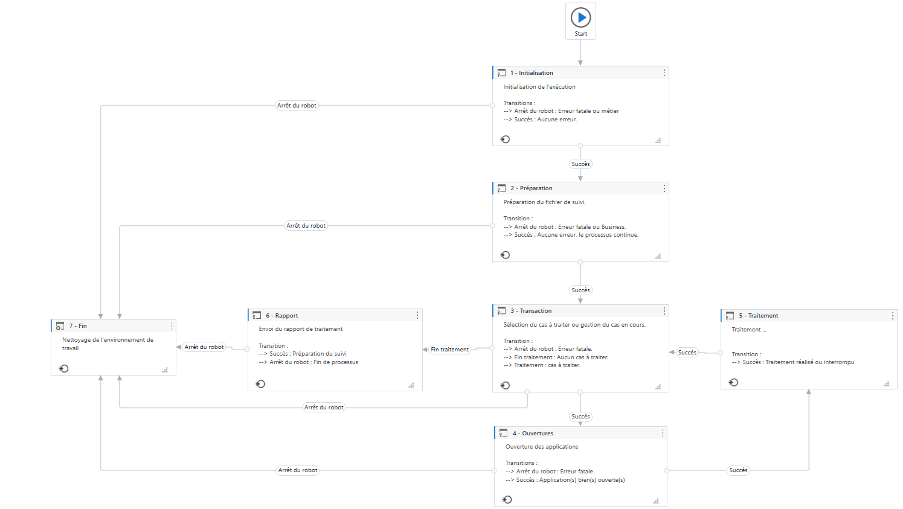Click the entry action icon in "3 - Transaction"
903x509 pixels.
506,385
